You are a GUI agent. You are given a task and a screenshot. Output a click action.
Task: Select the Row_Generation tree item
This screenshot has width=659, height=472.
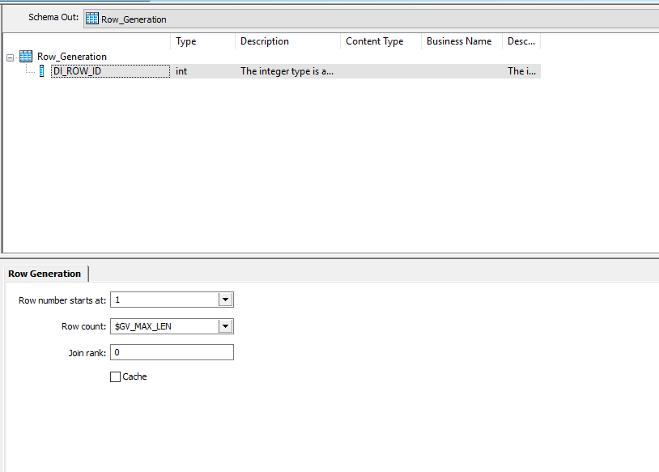coord(72,57)
